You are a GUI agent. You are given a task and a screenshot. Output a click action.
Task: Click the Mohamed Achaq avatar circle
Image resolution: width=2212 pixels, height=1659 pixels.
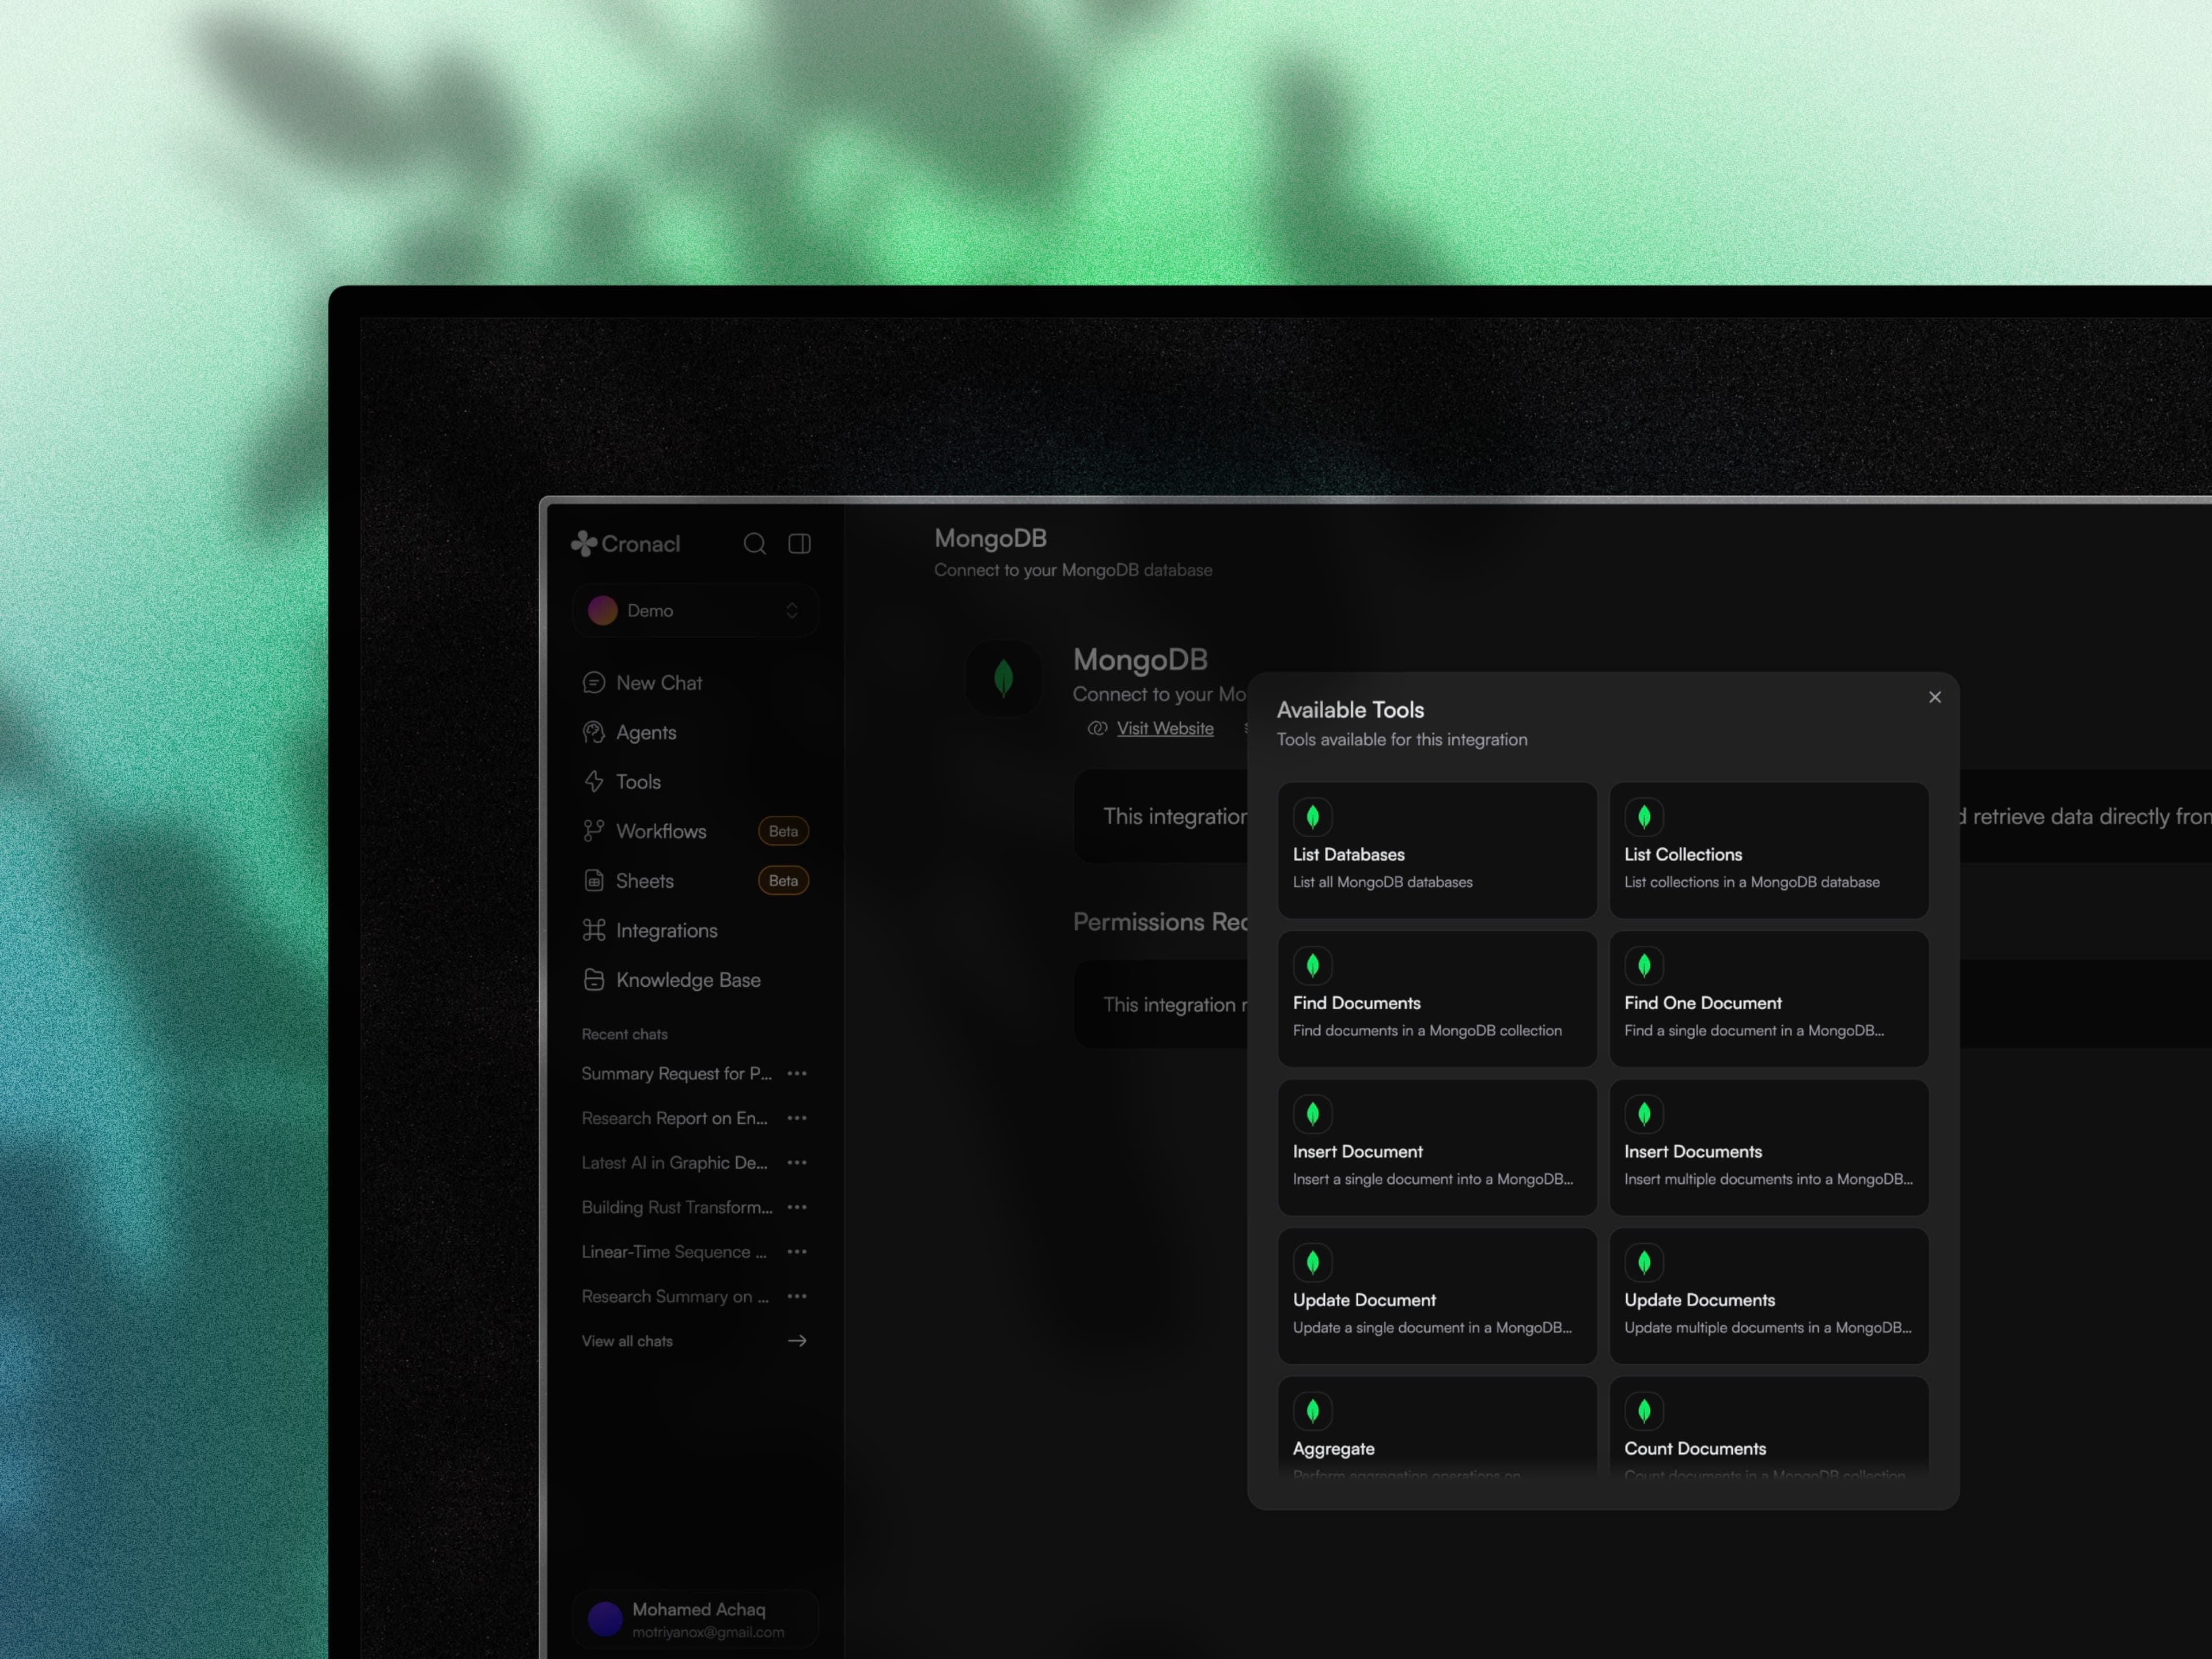point(605,1619)
